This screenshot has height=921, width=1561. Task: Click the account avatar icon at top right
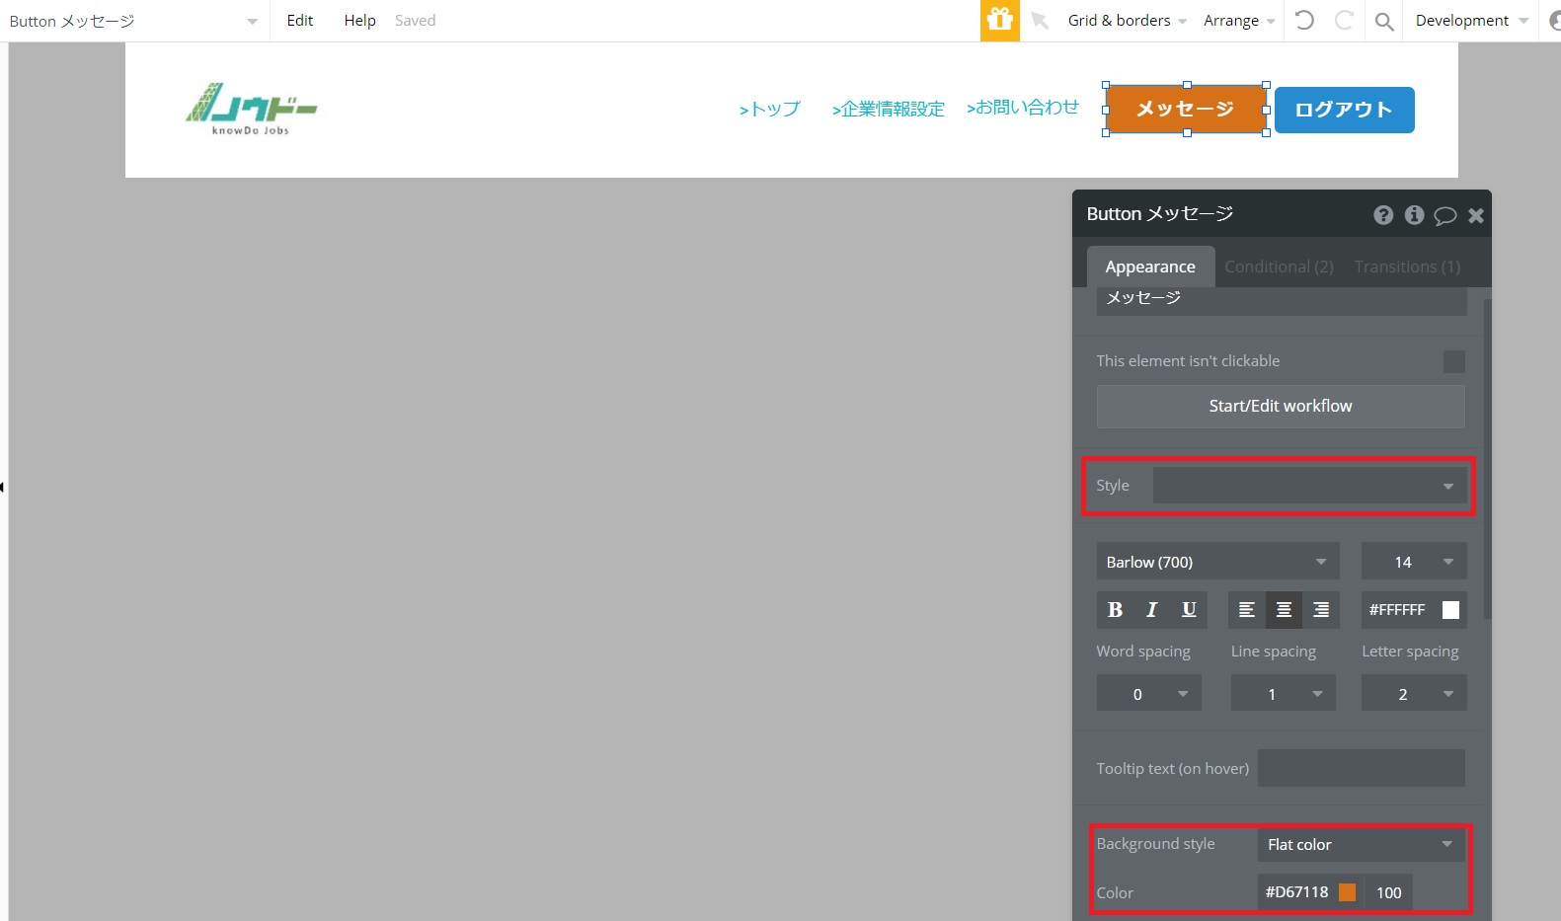click(x=1555, y=21)
